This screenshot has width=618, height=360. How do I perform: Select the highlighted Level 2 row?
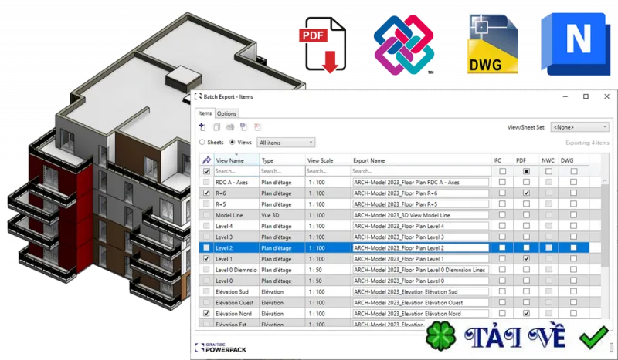click(x=394, y=248)
